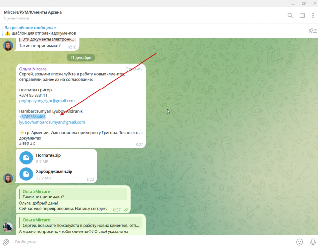Open Olga's avatar beside zip files message
Image resolution: width=318 pixels, height=249 pixels.
[8, 178]
